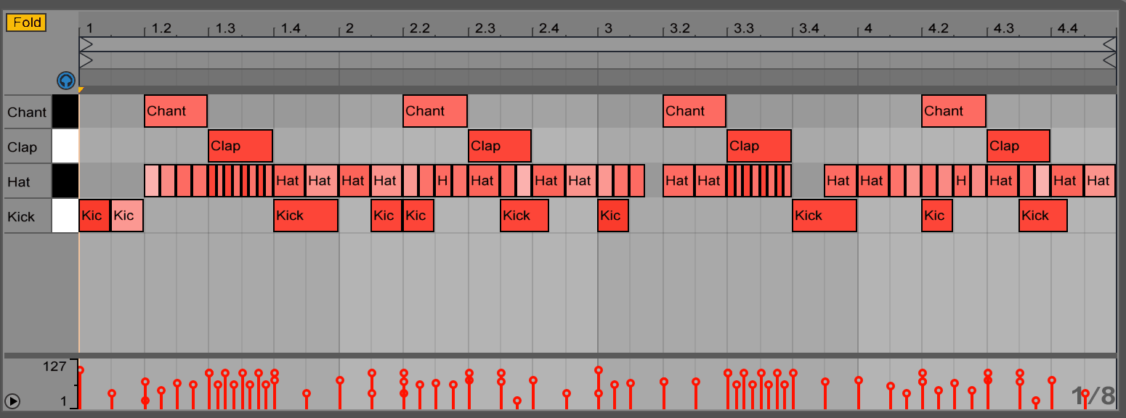Click the ruler at bar 3
This screenshot has height=418, width=1126.
[609, 29]
